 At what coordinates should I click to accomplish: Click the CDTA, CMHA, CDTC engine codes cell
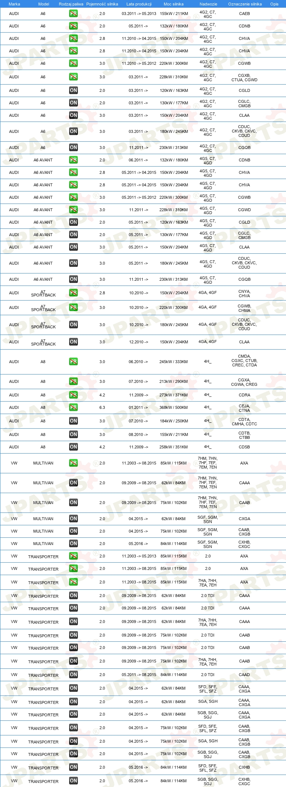[244, 422]
